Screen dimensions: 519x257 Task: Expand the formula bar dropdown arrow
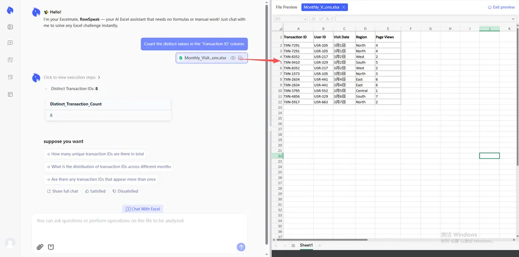coord(513,19)
